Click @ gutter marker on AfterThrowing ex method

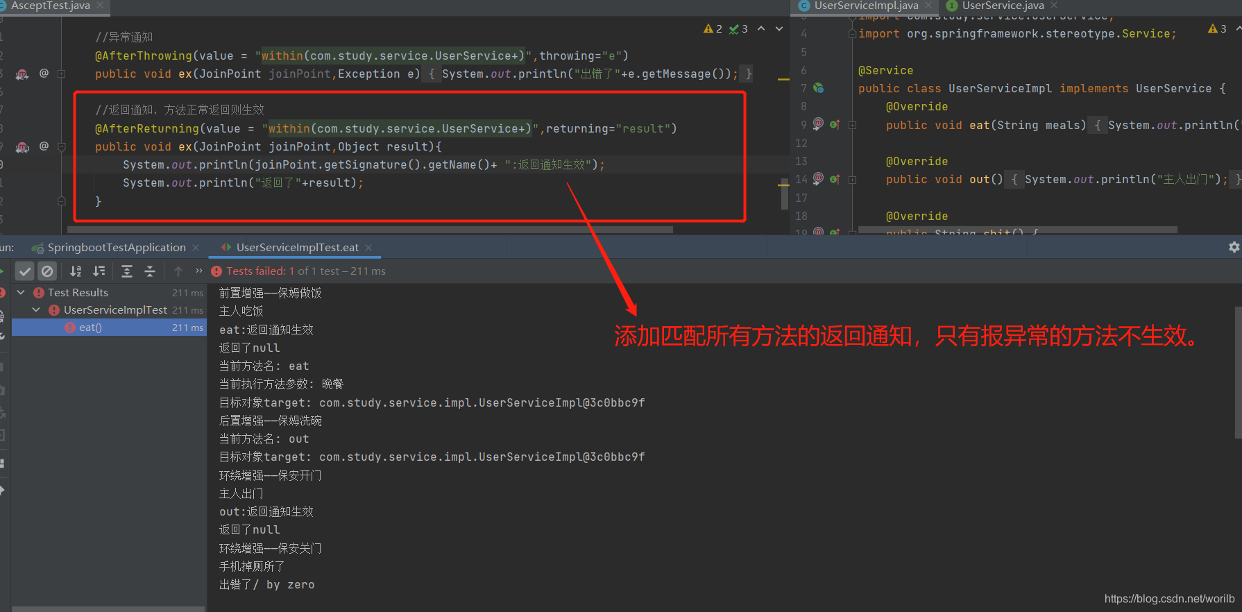tap(44, 74)
